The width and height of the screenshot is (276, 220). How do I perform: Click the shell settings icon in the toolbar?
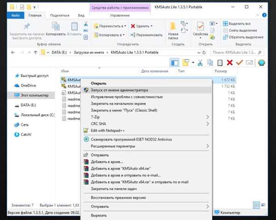pos(262,63)
